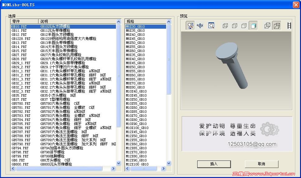This screenshot has width=301, height=178.
Task: Enable fly-through mode with the airplane icon
Action: point(200,26)
